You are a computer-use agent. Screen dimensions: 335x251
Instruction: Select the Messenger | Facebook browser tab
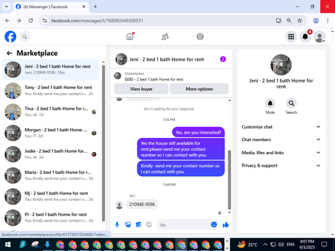(x=51, y=7)
